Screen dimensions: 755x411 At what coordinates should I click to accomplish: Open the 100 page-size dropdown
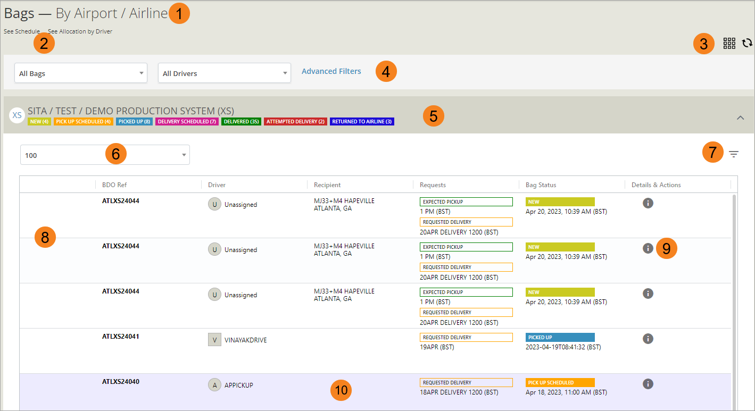[105, 155]
